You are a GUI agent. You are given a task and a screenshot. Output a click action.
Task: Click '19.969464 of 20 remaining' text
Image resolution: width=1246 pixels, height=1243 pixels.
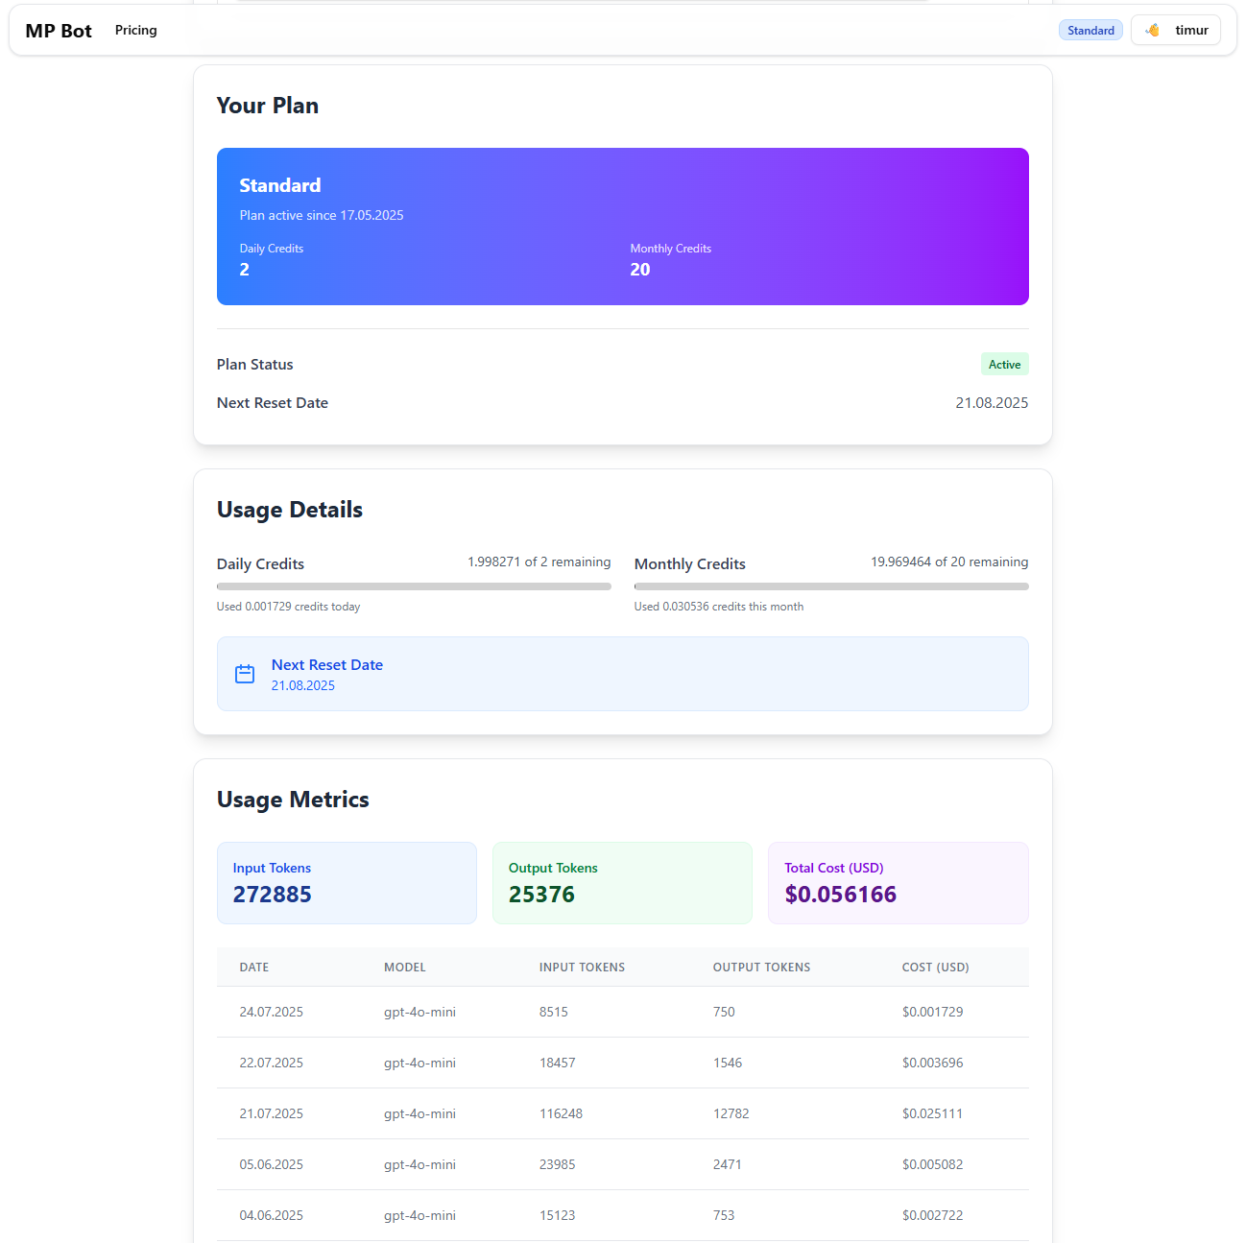949,562
